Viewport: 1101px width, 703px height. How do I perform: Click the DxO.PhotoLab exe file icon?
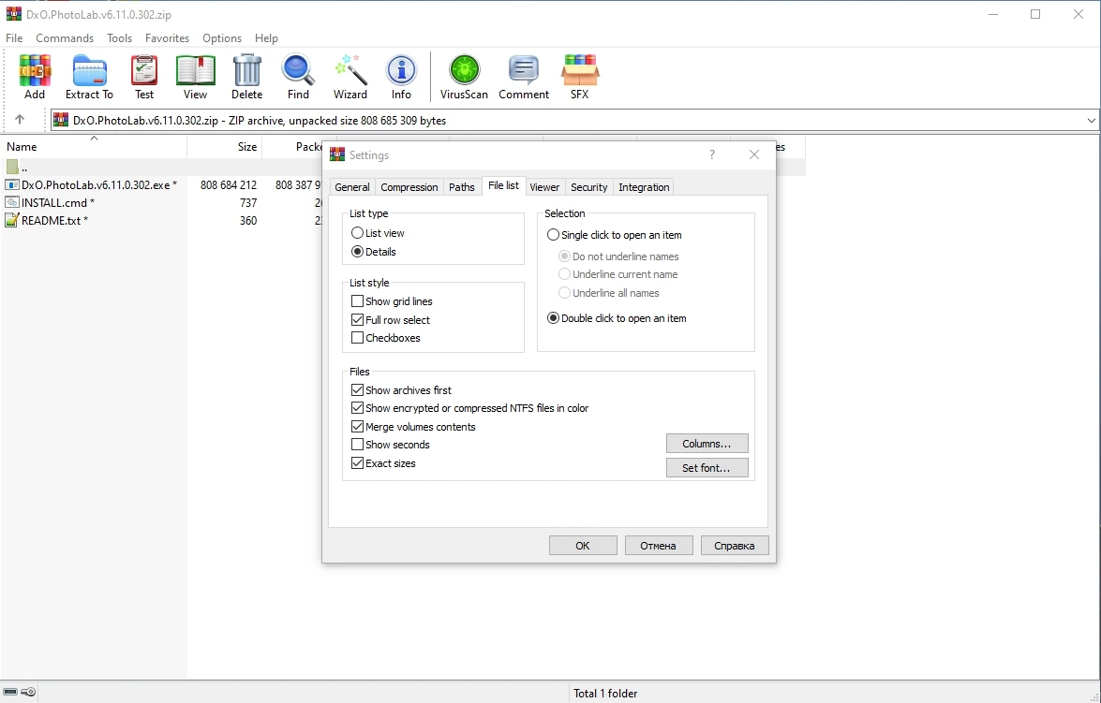(12, 184)
